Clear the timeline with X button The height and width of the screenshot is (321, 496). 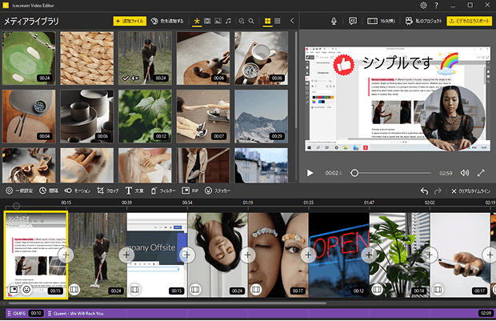click(x=470, y=191)
